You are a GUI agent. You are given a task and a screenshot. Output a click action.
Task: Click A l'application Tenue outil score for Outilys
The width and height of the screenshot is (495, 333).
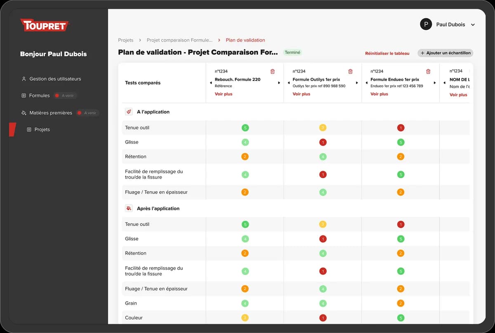point(323,128)
